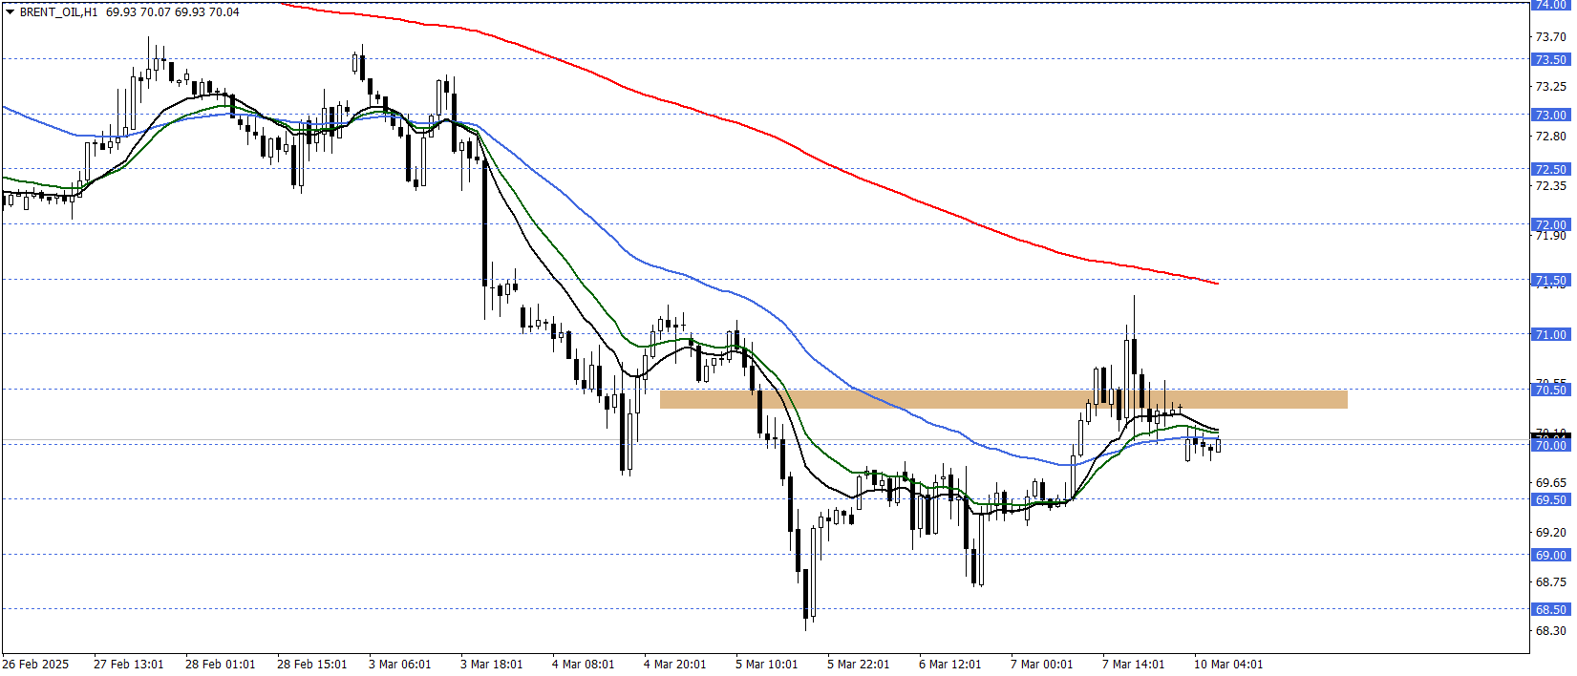The width and height of the screenshot is (1577, 676).
Task: Click the 4 Mar 08:01 time label
Action: [584, 664]
